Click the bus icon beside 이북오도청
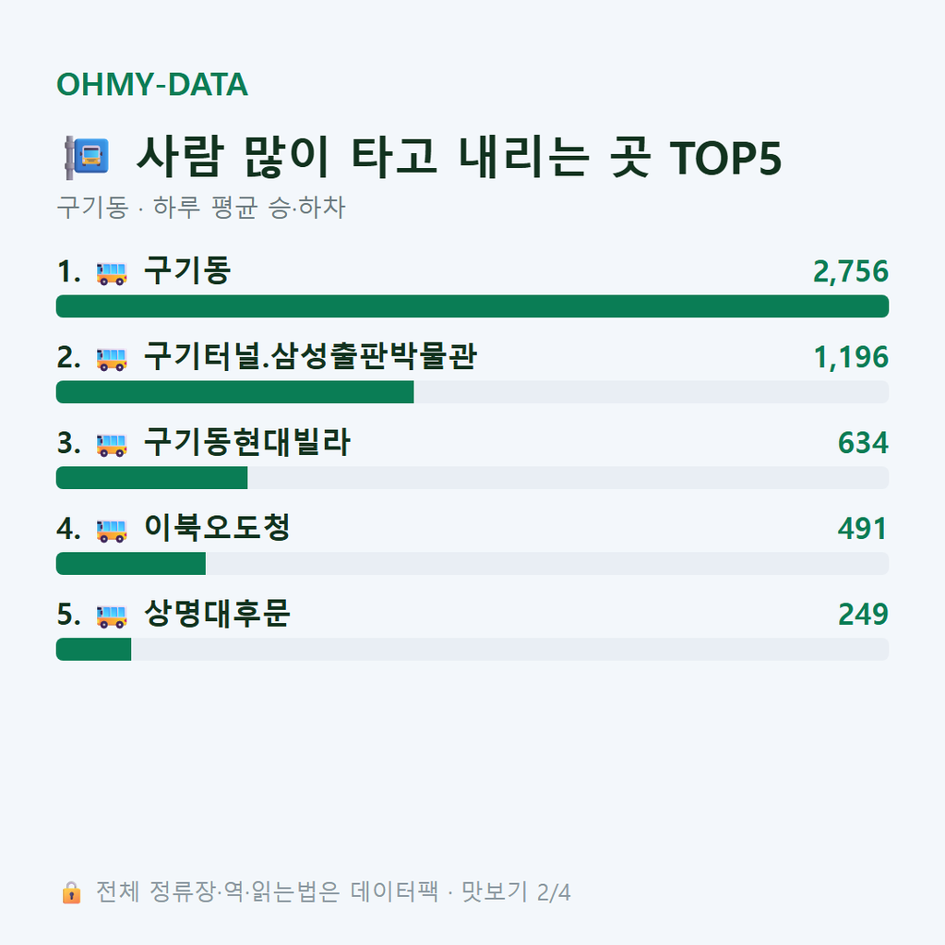The width and height of the screenshot is (945, 945). click(112, 531)
